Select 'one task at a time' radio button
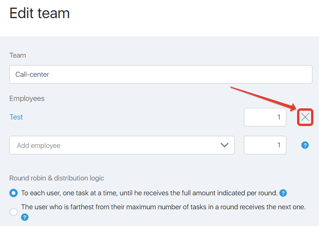The height and width of the screenshot is (226, 319). coord(14,193)
